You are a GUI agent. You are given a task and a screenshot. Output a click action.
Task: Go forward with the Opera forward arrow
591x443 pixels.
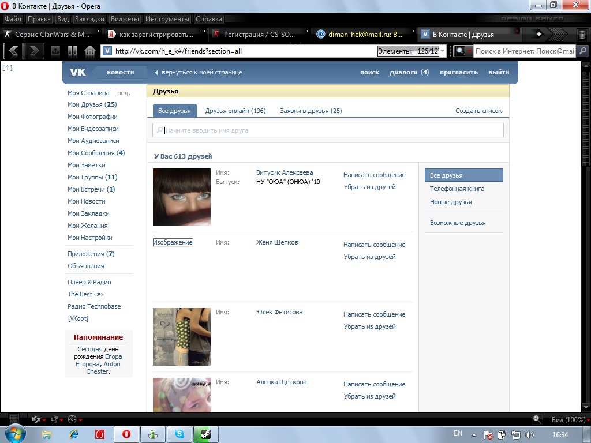pyautogui.click(x=34, y=51)
